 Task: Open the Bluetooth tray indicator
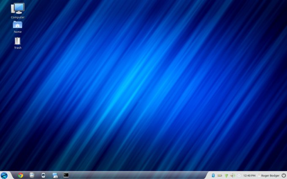tap(213, 175)
